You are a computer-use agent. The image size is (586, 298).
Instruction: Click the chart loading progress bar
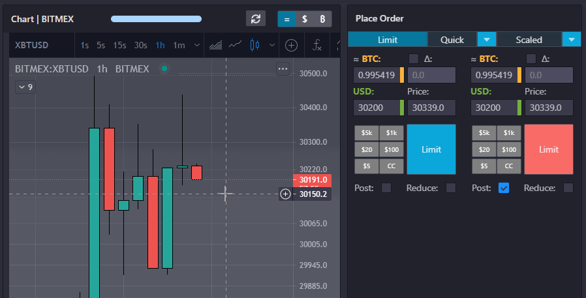click(156, 19)
